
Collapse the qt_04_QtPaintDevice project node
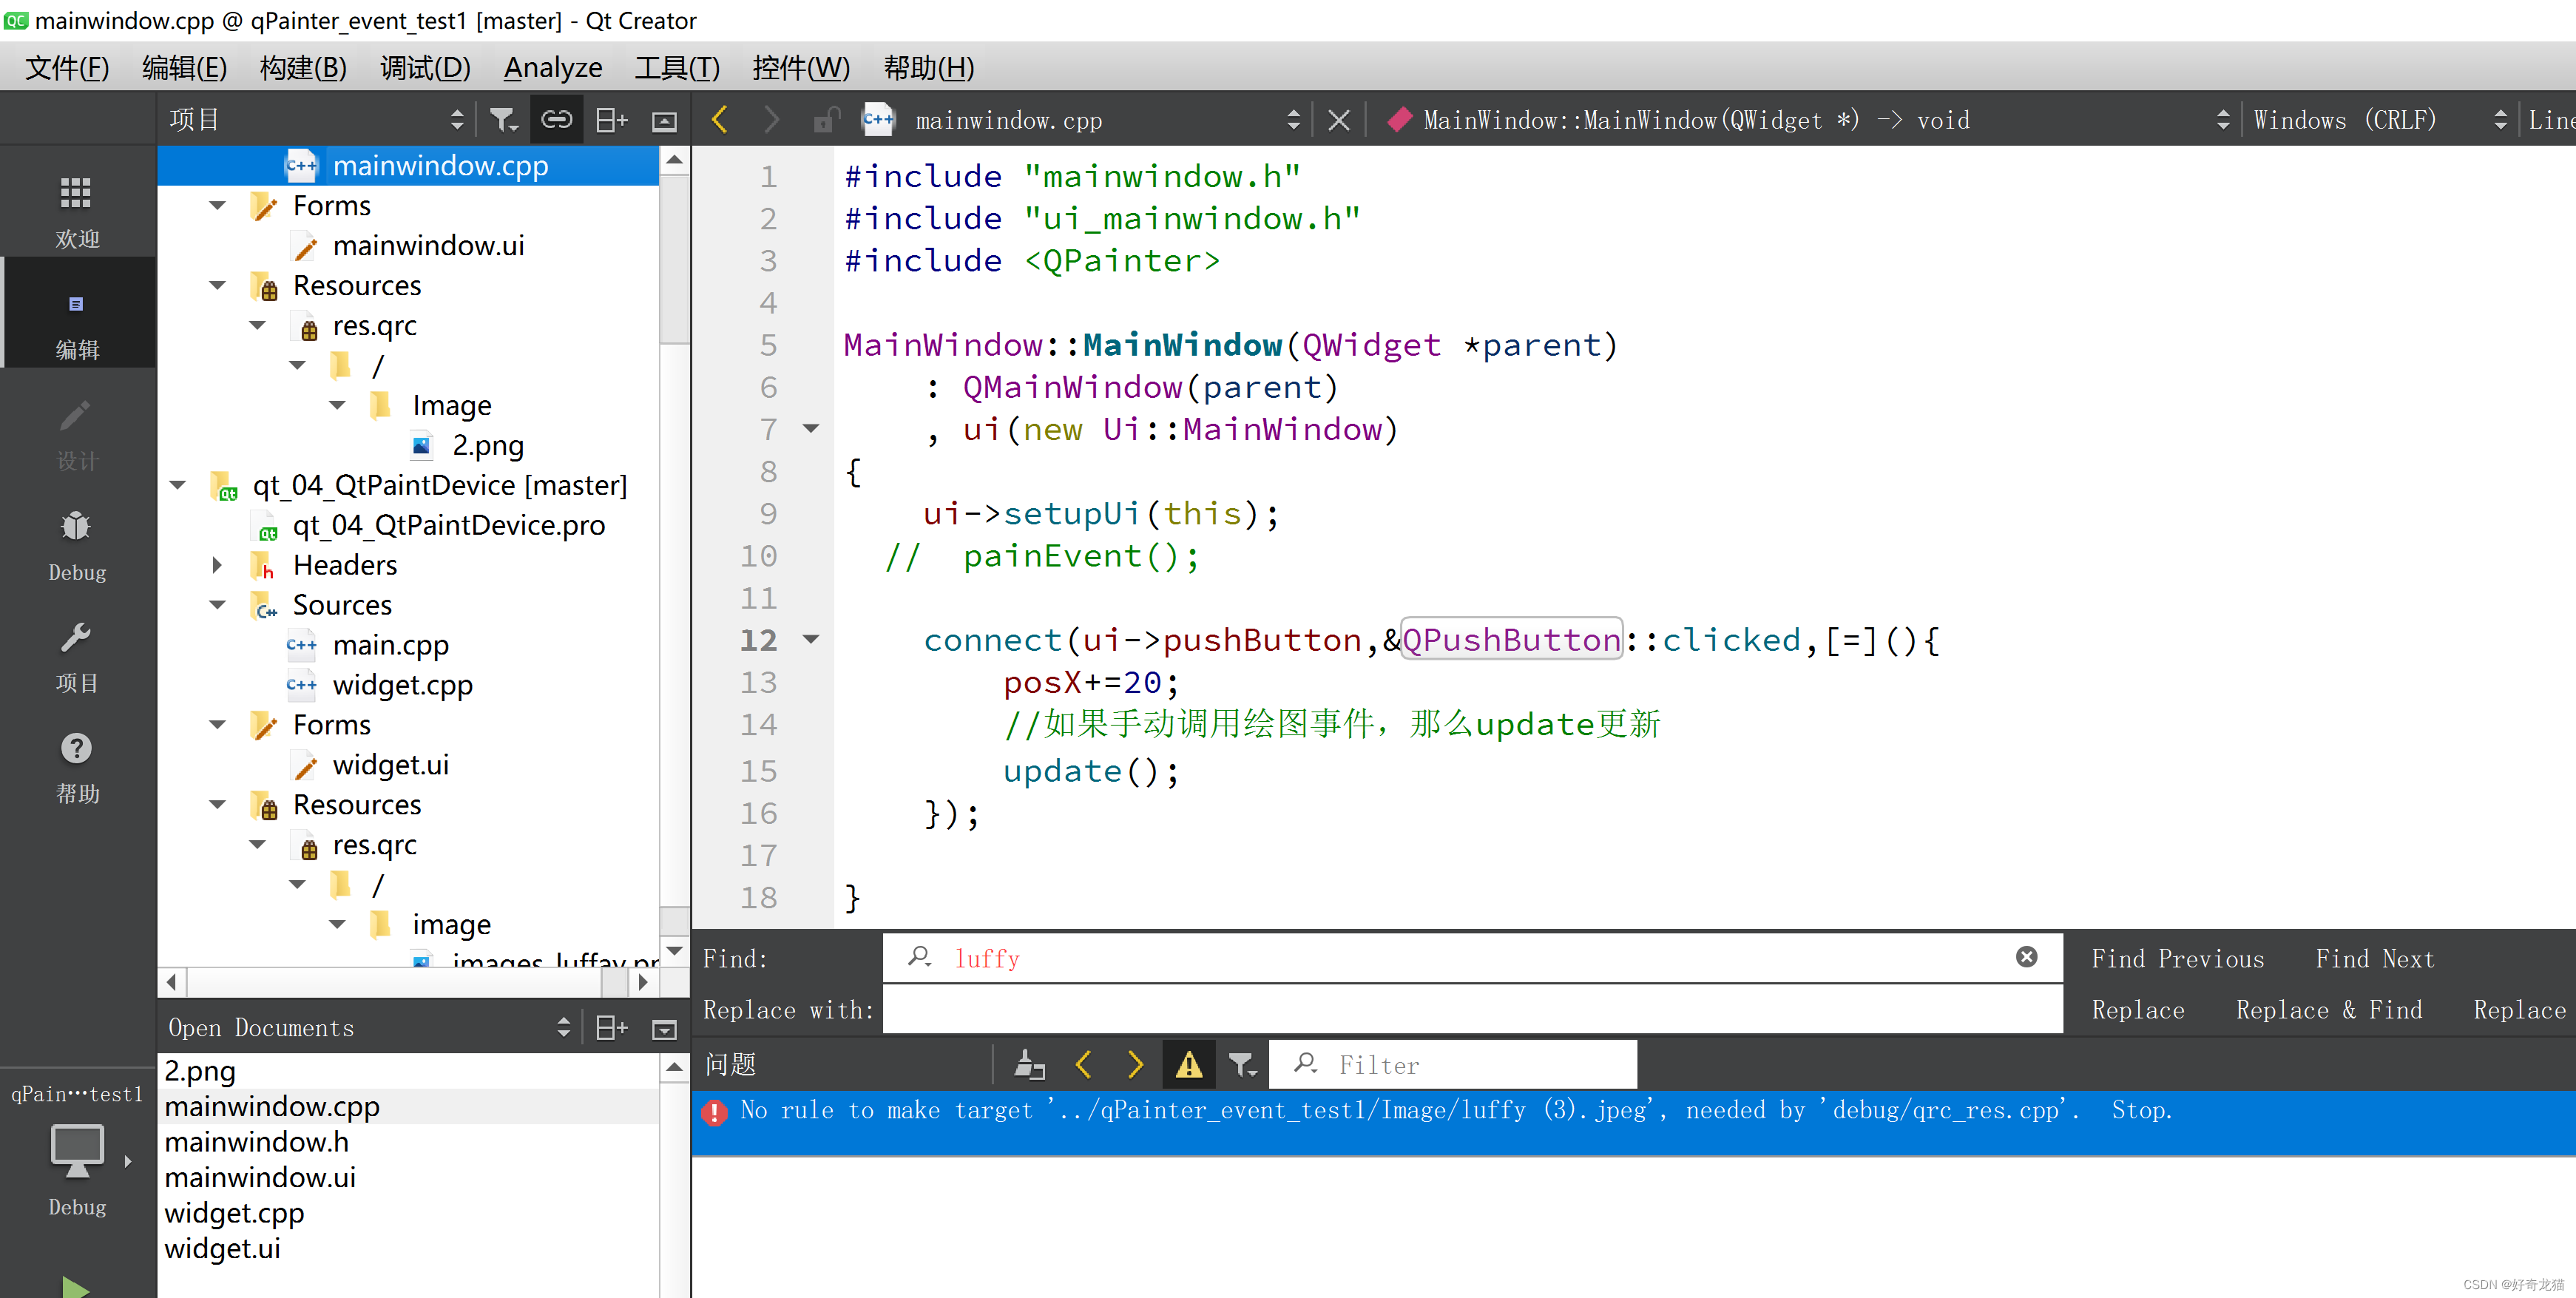click(x=179, y=485)
